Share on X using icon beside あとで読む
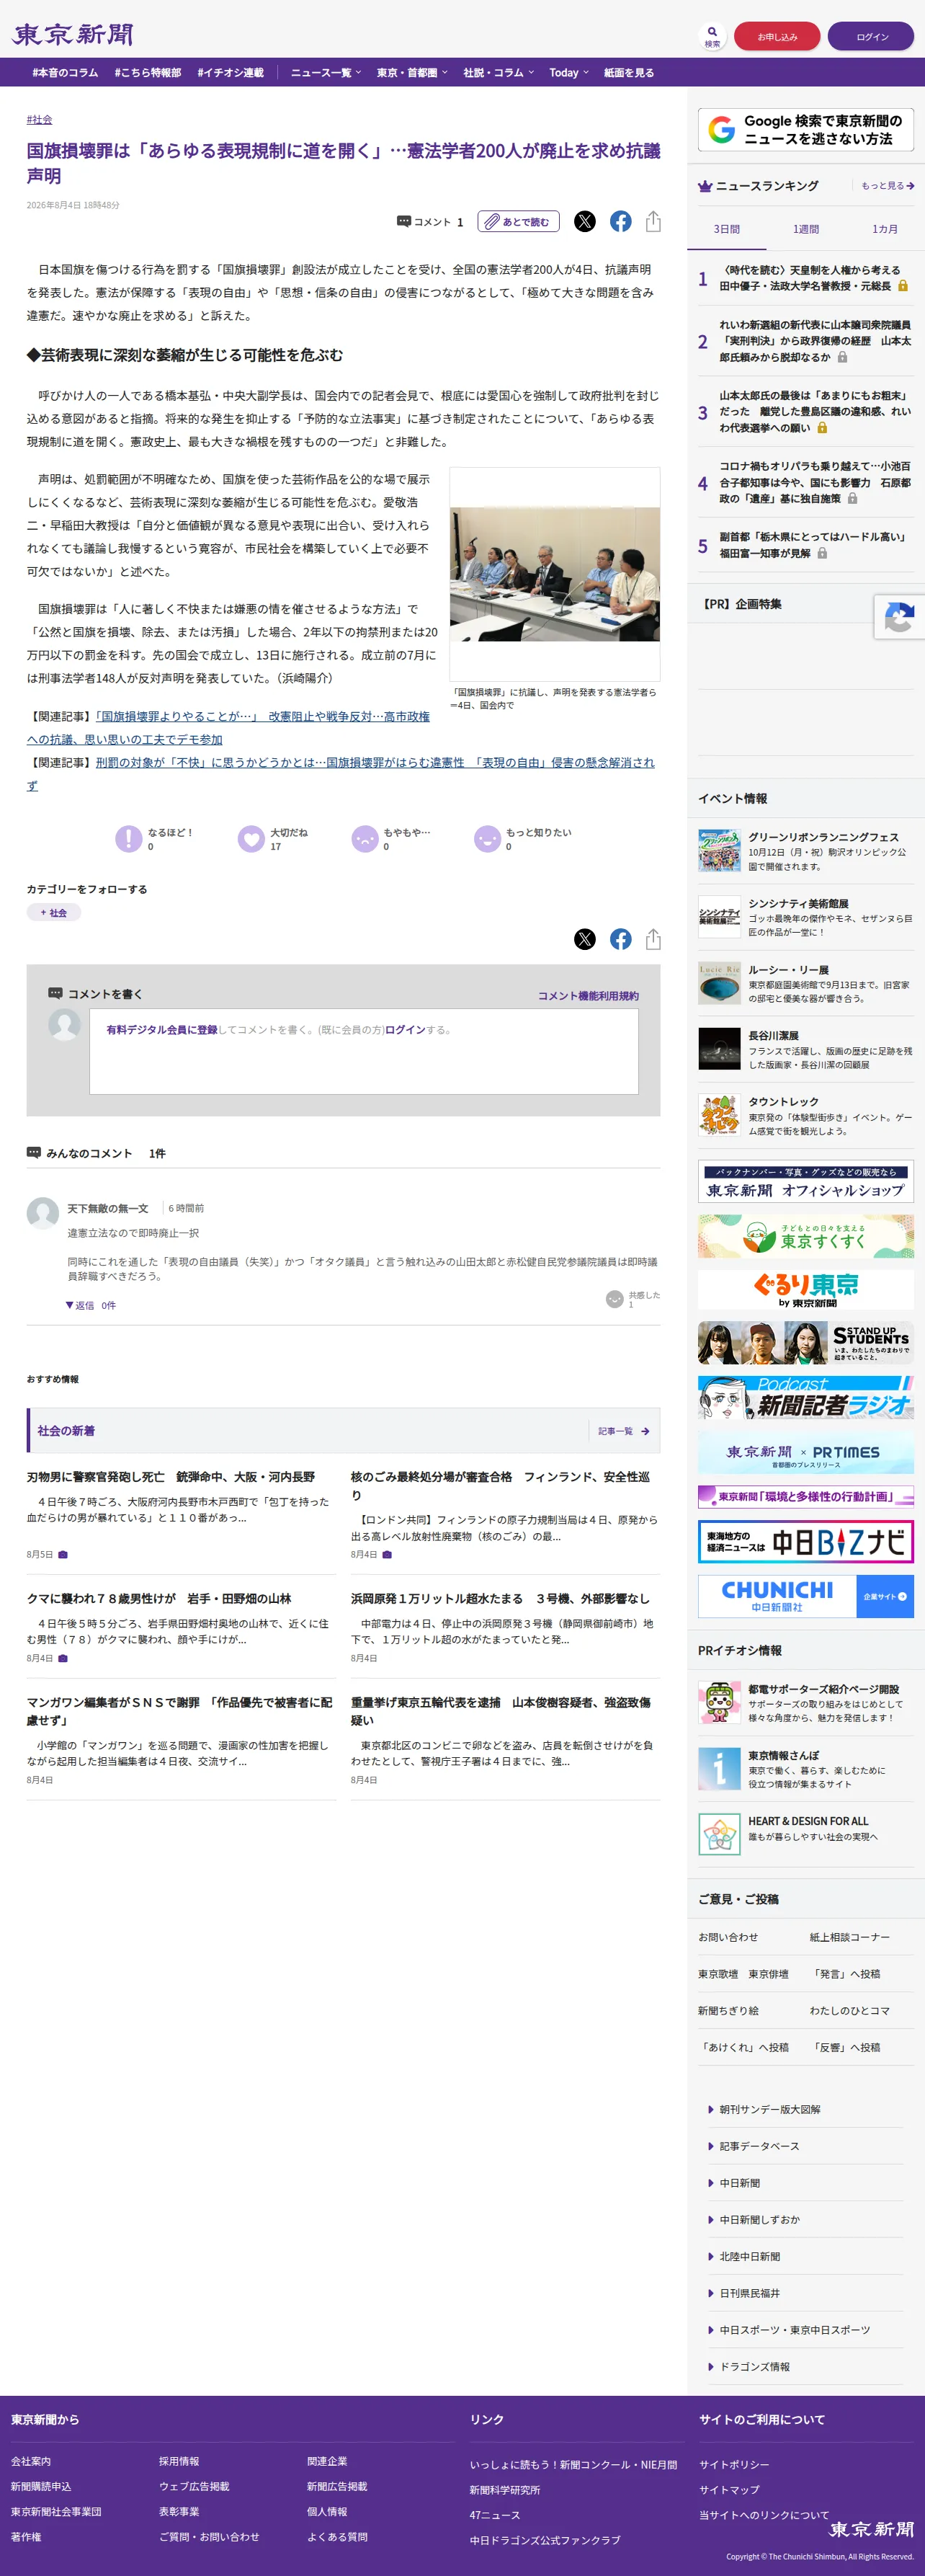The height and width of the screenshot is (2576, 925). pos(585,221)
